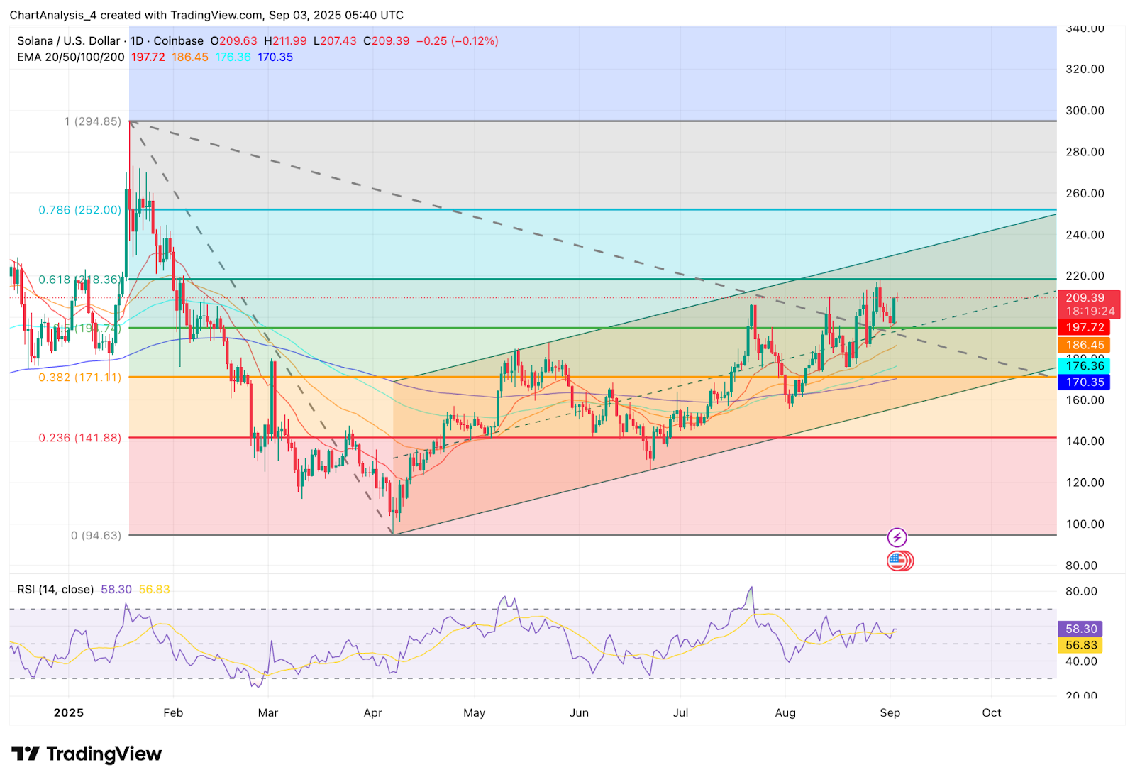This screenshot has height=782, width=1135.
Task: Click the 0 (94.63) Fibonacci base label
Action: (x=96, y=536)
